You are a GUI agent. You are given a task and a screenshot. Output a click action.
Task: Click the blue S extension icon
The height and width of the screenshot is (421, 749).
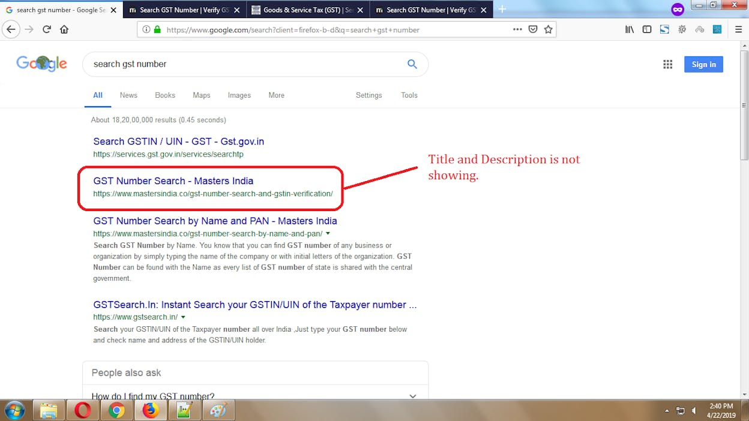664,29
